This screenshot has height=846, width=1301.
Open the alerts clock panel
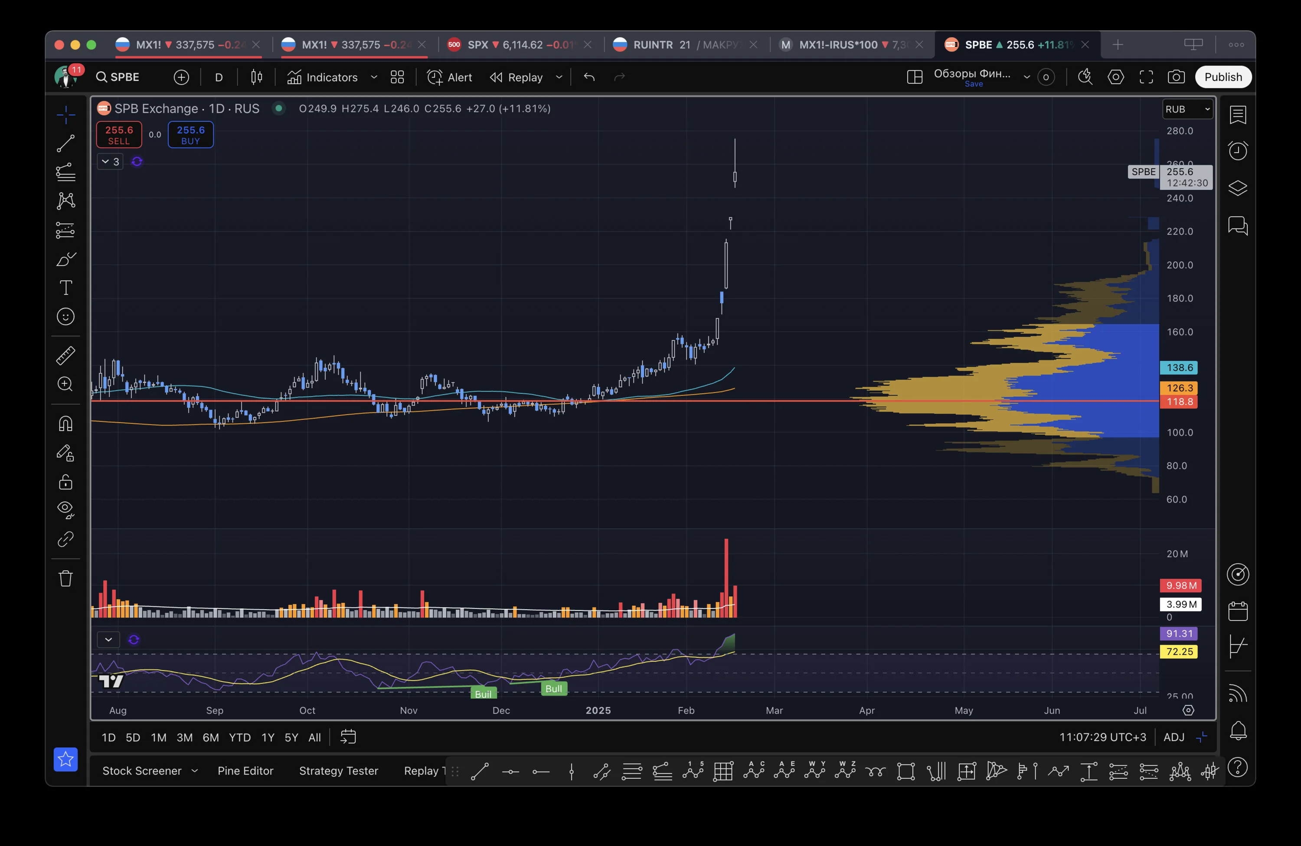click(x=1238, y=151)
